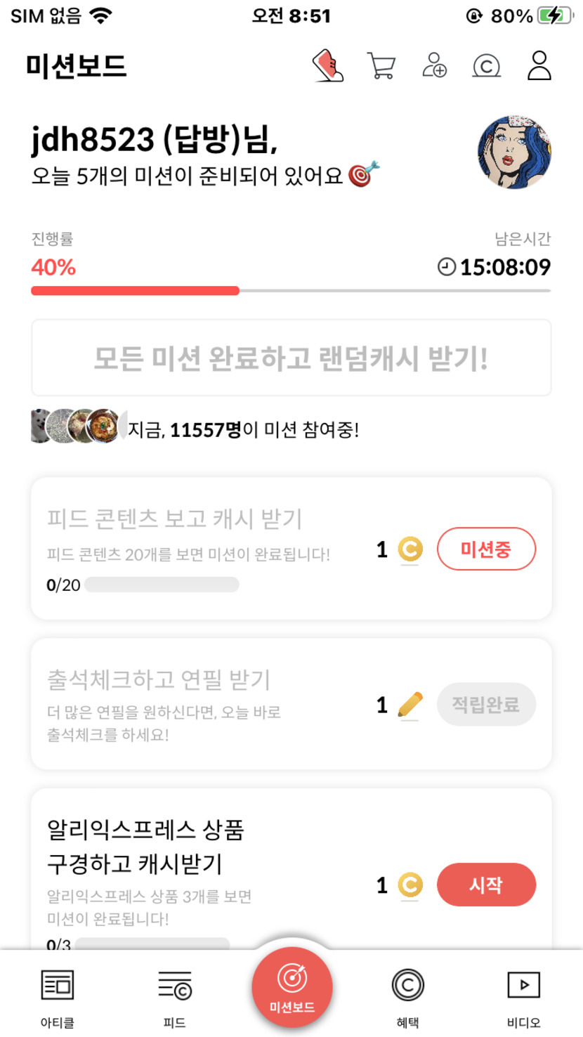Select the center 미션보드 button
Image resolution: width=583 pixels, height=1037 pixels.
point(291,987)
